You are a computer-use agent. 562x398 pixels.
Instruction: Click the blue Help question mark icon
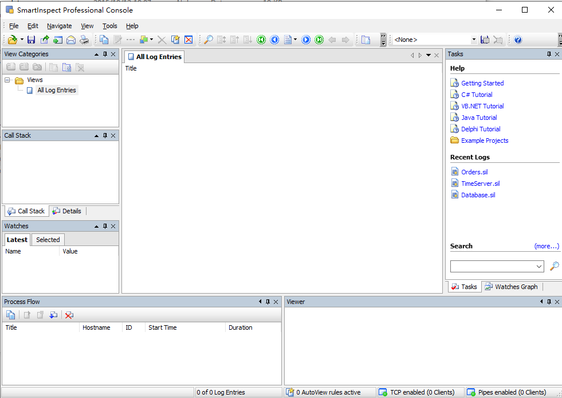(517, 40)
